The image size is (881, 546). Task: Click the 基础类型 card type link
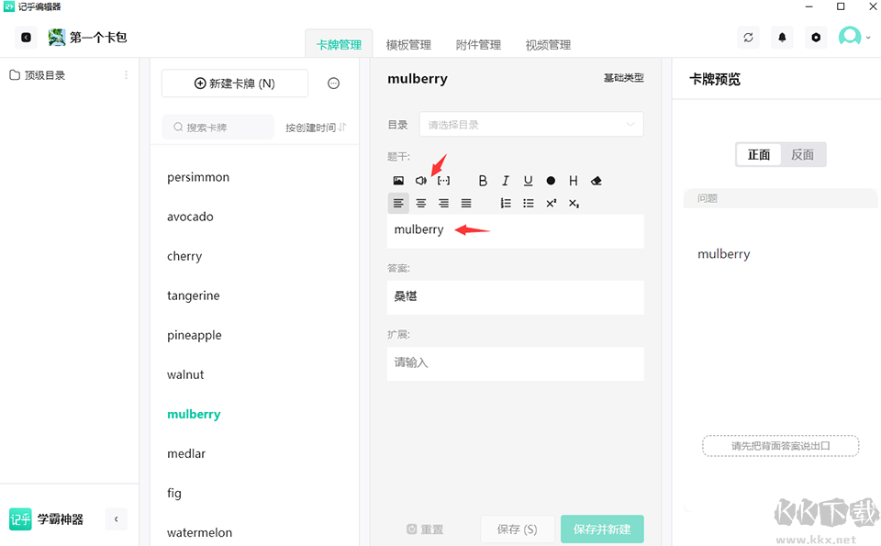(624, 77)
